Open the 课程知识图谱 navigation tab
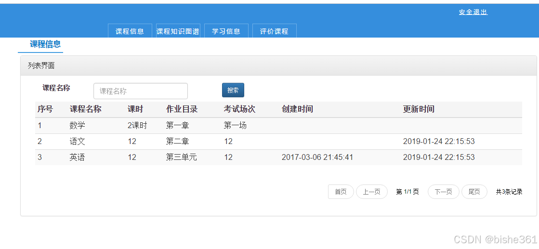 [x=178, y=31]
